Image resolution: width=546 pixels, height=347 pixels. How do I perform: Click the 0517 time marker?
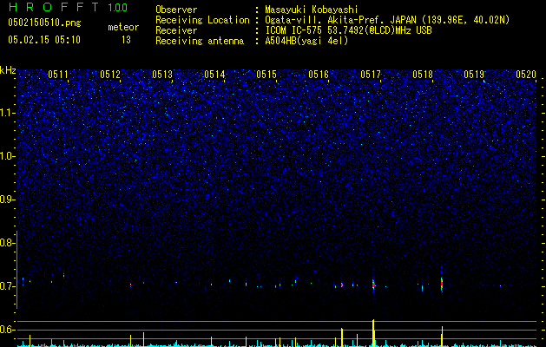(x=371, y=75)
